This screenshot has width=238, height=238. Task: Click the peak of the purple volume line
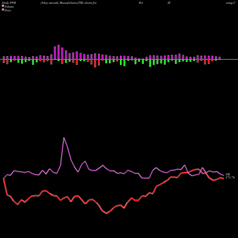64,138
